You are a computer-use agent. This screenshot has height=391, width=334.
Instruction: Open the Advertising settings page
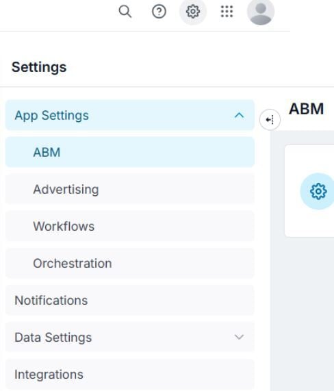pos(130,189)
